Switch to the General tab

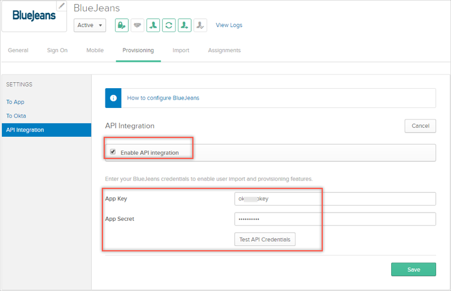click(18, 50)
